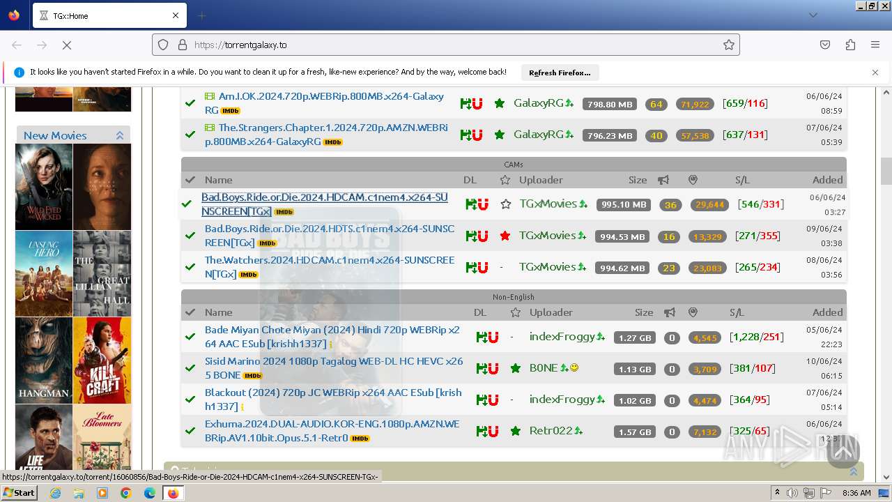This screenshot has height=502, width=892.
Task: Click download icon for The.Watchers row
Action: [x=472, y=267]
